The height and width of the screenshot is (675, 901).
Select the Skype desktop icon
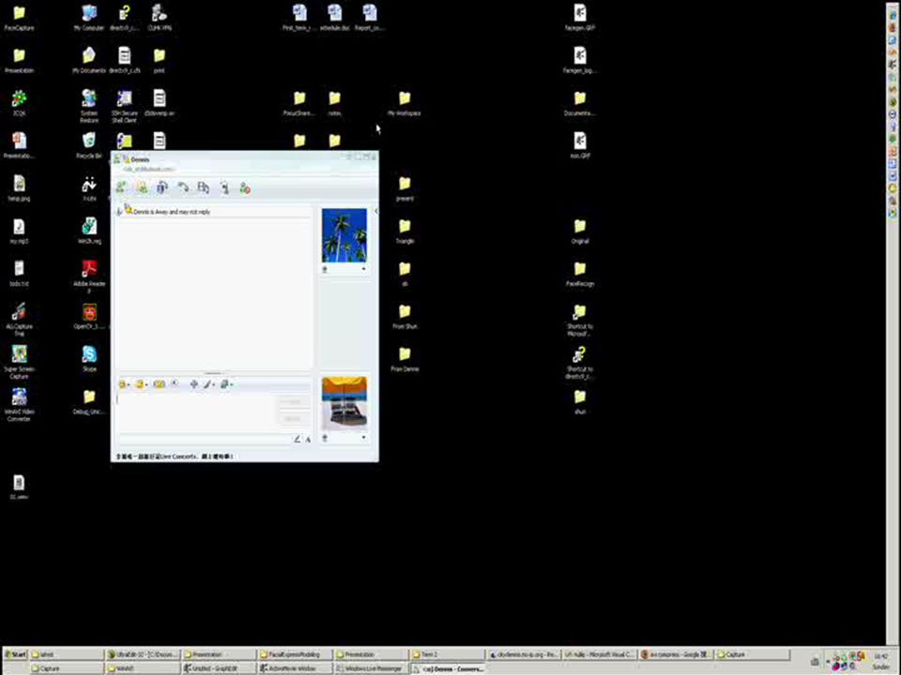[x=89, y=359]
